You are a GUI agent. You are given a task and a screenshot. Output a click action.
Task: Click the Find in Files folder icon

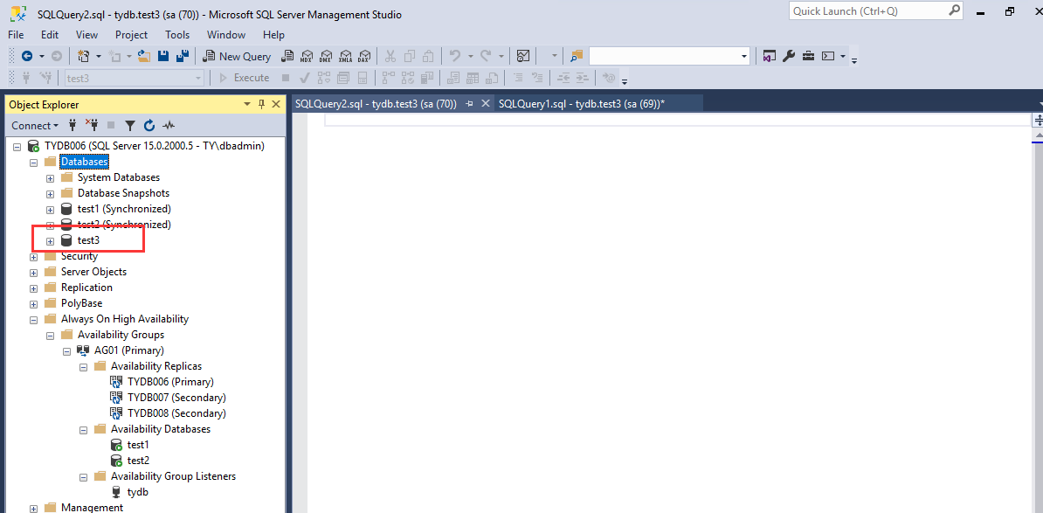click(576, 57)
